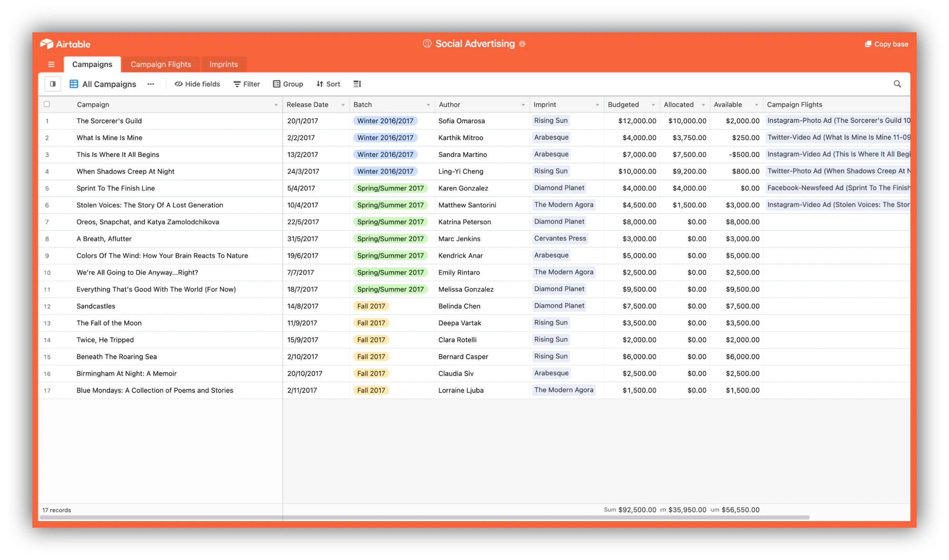Expand the Release Date column dropdown arrow

tap(343, 105)
